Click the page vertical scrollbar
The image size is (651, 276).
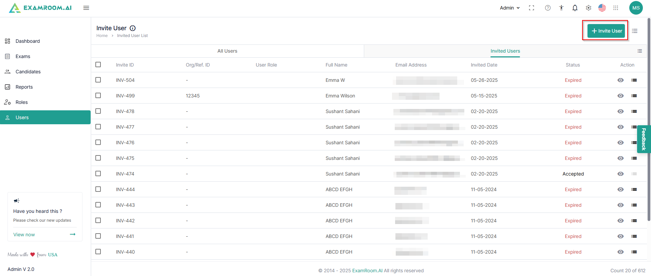coord(649,119)
